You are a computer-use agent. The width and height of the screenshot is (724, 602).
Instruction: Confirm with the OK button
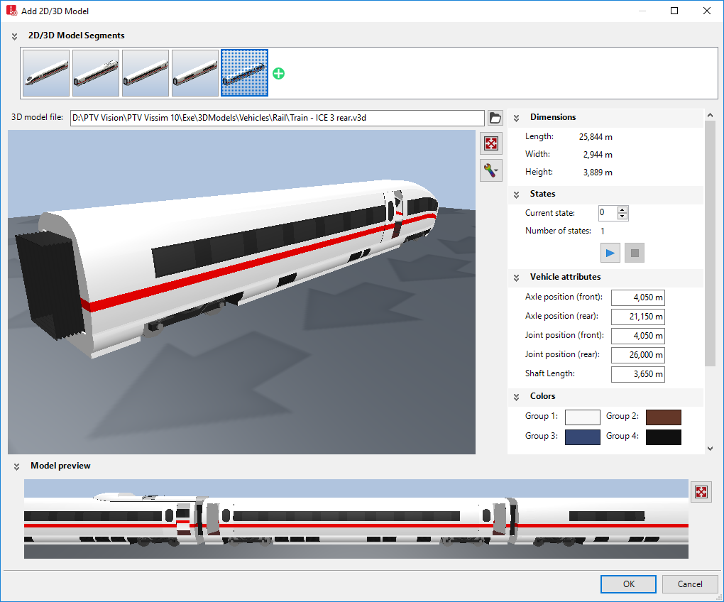tap(628, 584)
